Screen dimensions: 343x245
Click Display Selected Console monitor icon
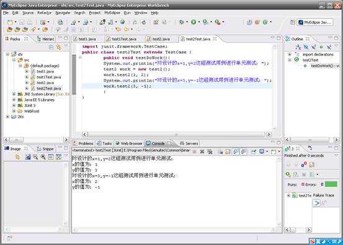click(262, 152)
